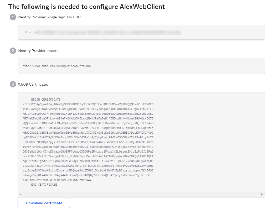Screen dimensions: 267x209
Task: Click the 'X.509 Certificate' label
Action: click(33, 84)
